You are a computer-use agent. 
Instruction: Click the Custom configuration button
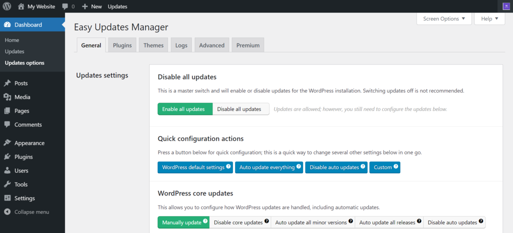point(385,167)
